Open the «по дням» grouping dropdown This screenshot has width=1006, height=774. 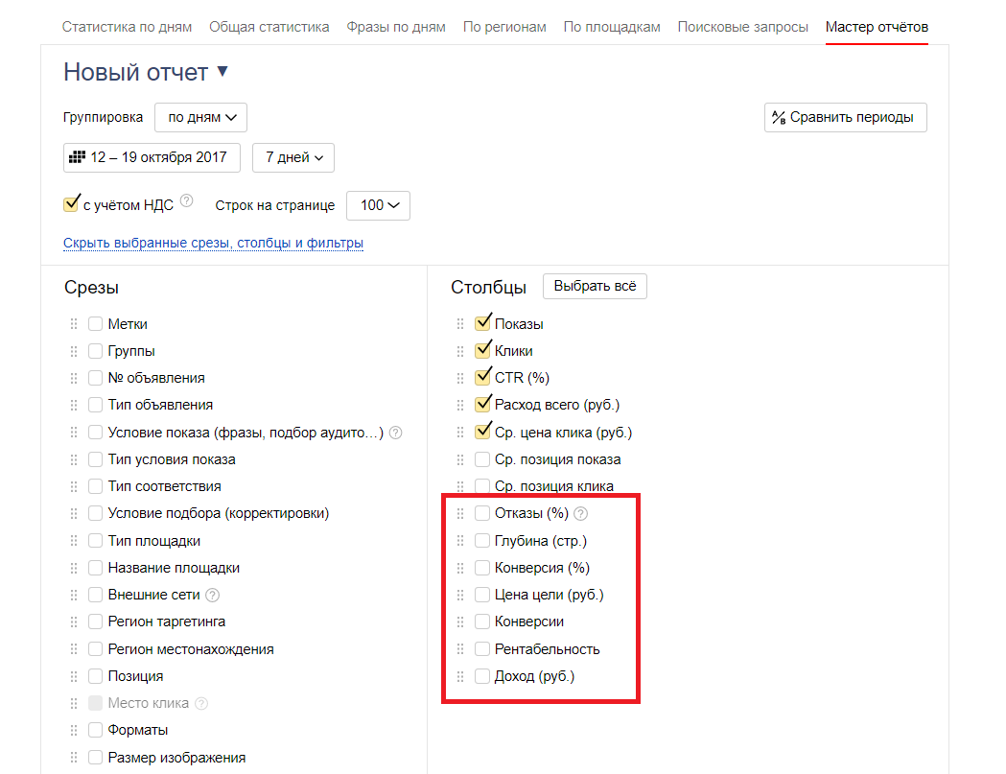[200, 118]
